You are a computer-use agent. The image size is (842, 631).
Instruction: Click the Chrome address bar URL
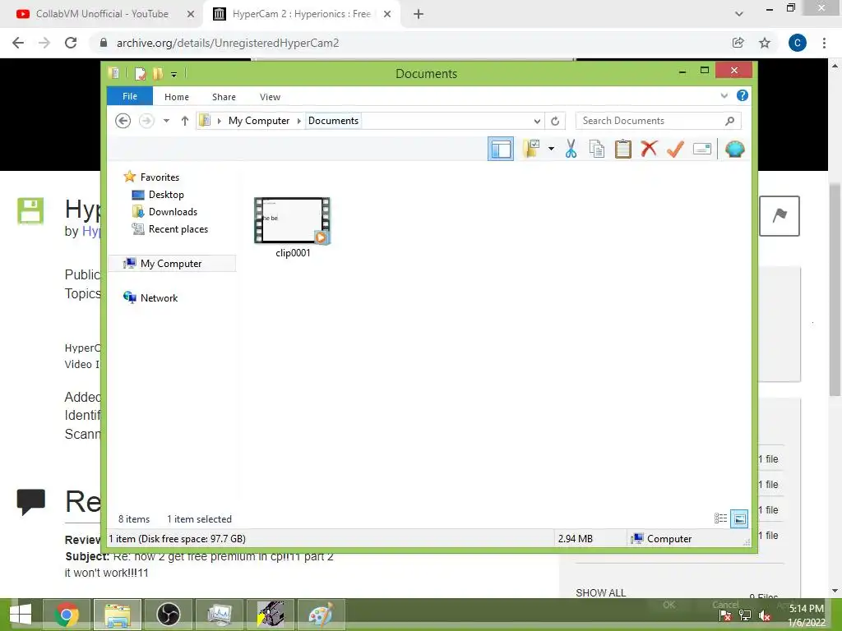[228, 43]
